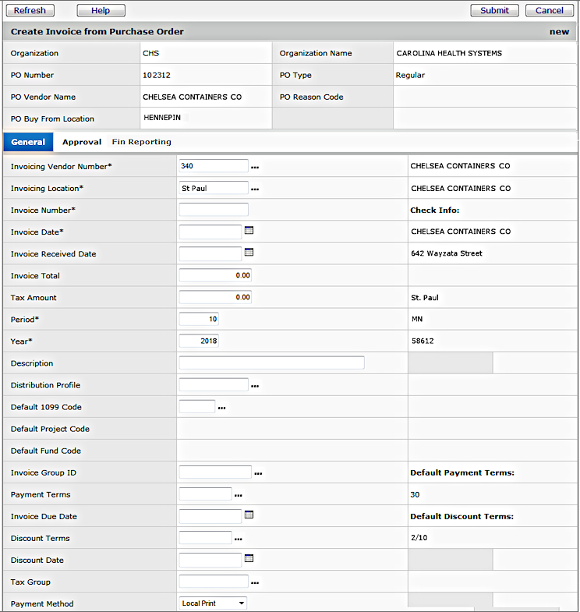580x612 pixels.
Task: Click lookup ellipsis beside Invoicing Location
Action: [254, 189]
